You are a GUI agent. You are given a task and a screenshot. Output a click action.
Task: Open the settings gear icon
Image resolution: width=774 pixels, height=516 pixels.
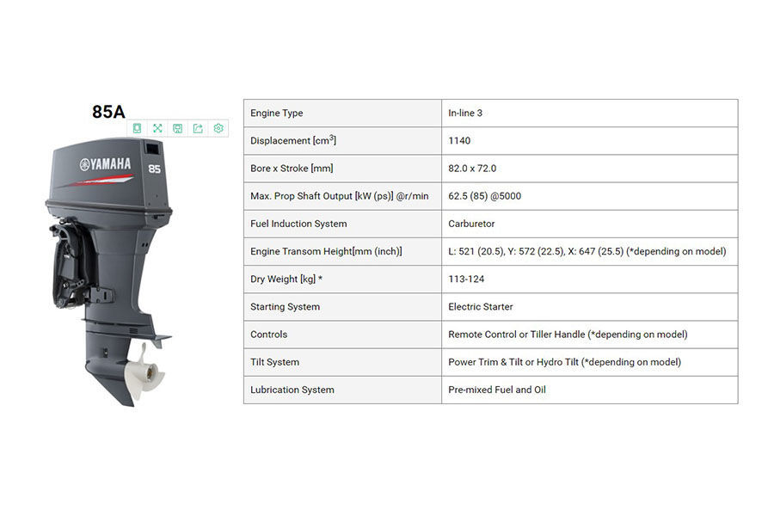[218, 128]
